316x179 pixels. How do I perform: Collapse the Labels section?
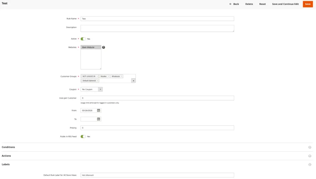coord(157,165)
